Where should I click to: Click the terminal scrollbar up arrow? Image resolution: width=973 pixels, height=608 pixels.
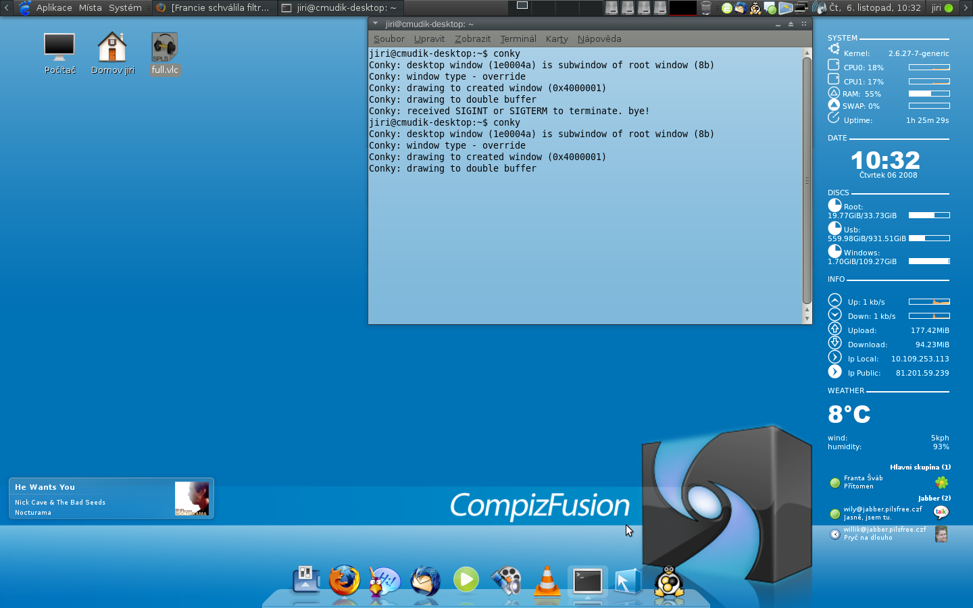coord(807,52)
